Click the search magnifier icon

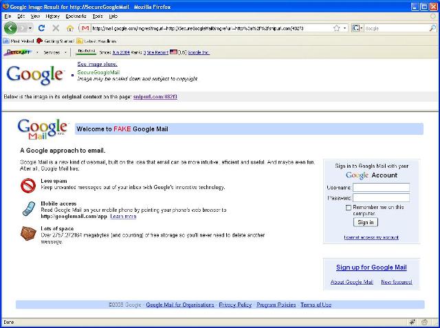(433, 28)
